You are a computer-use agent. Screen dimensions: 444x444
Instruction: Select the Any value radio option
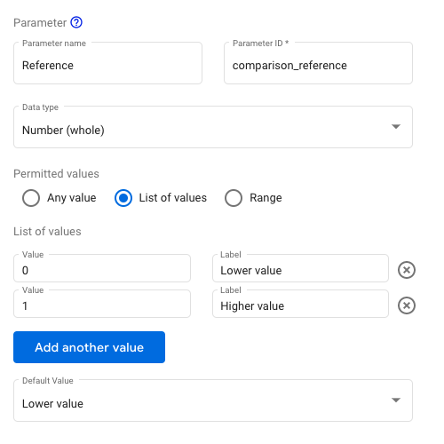pyautogui.click(x=31, y=198)
